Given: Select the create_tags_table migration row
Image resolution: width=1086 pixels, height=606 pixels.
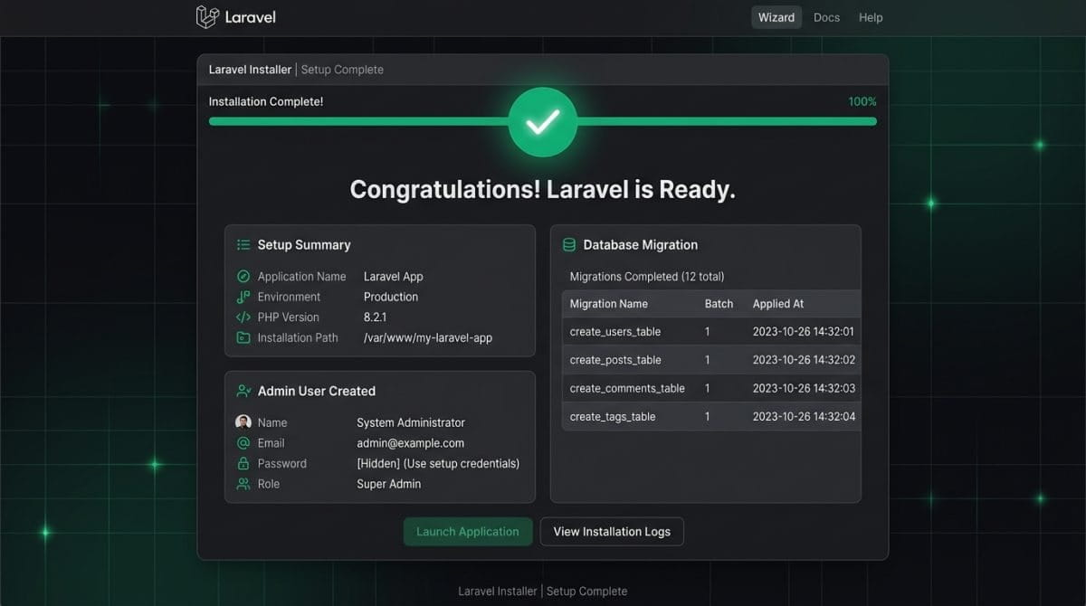Looking at the screenshot, I should [711, 417].
